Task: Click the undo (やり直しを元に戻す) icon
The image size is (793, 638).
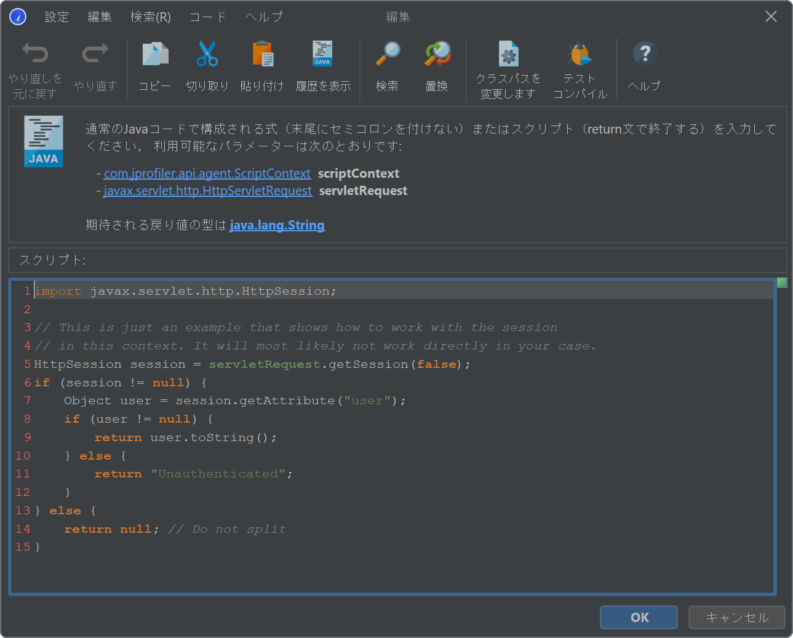Action: (x=35, y=54)
